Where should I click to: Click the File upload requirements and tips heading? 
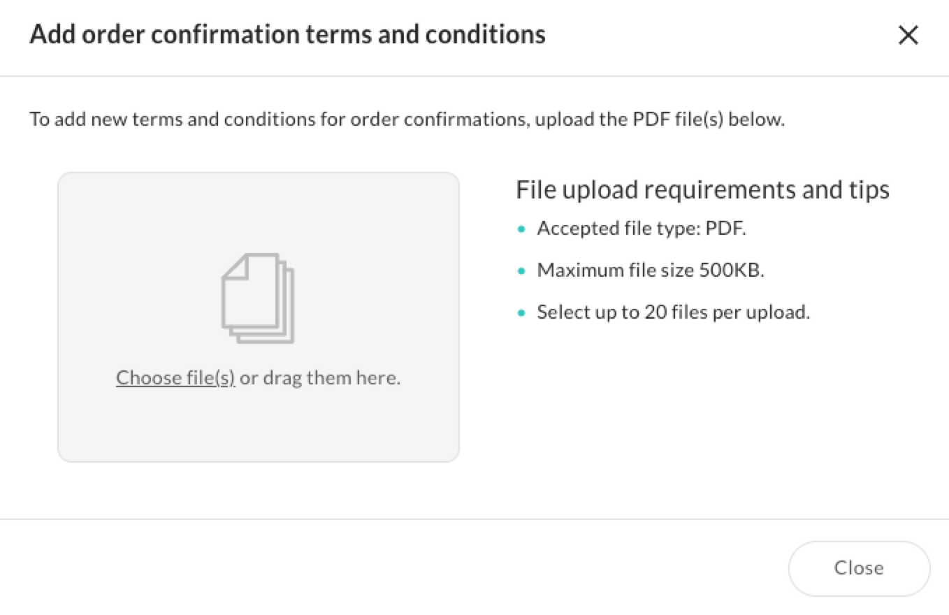(x=702, y=189)
